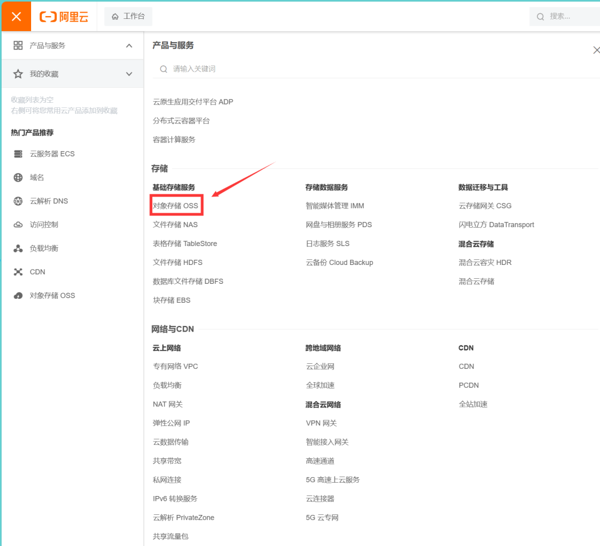Open 表格存储 TableStore
Viewport: 600px width, 546px height.
click(x=185, y=244)
